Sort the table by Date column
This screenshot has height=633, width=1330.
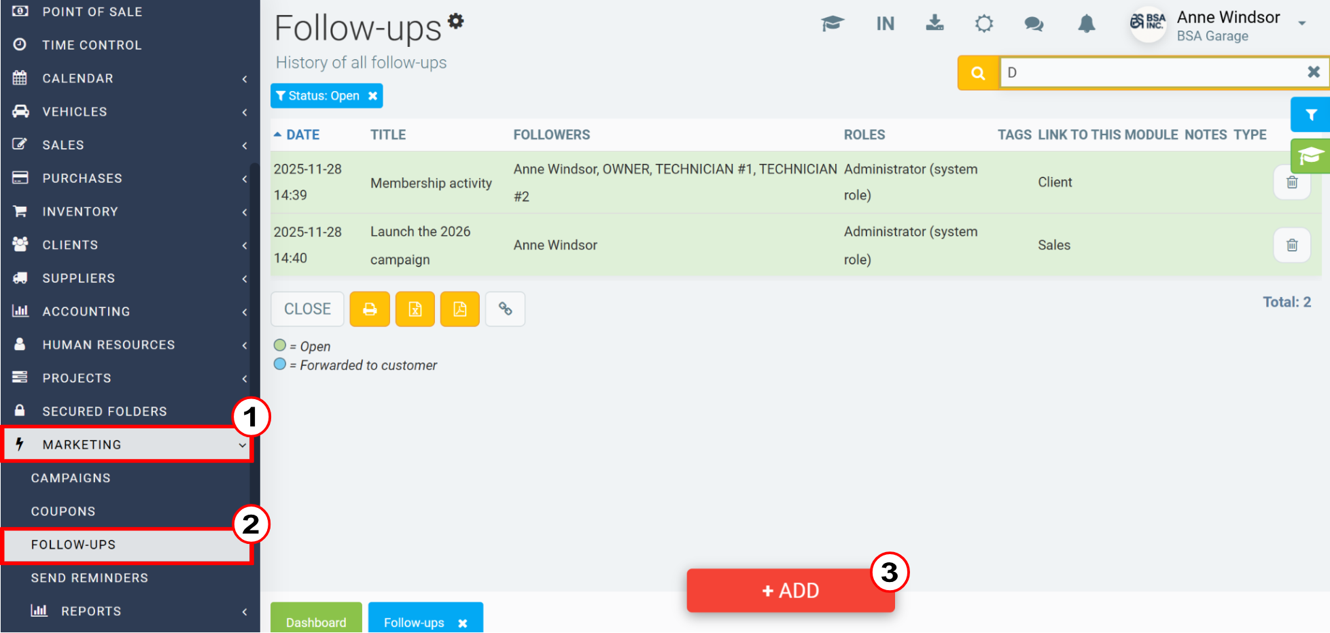(302, 135)
